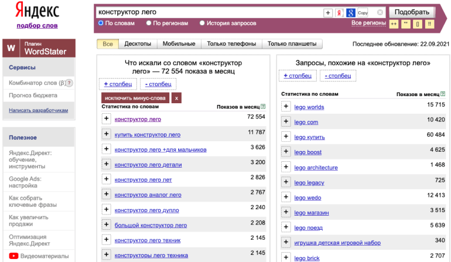
Task: Add 'конструктор лего' with its plus button
Action: click(107, 118)
